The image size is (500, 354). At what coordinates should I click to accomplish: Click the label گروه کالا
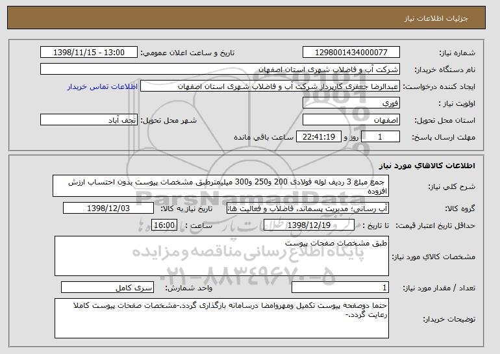(460, 209)
